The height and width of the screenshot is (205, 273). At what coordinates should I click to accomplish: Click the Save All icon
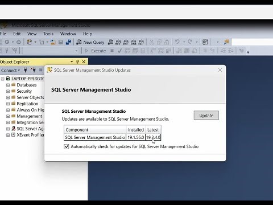pos(68,42)
